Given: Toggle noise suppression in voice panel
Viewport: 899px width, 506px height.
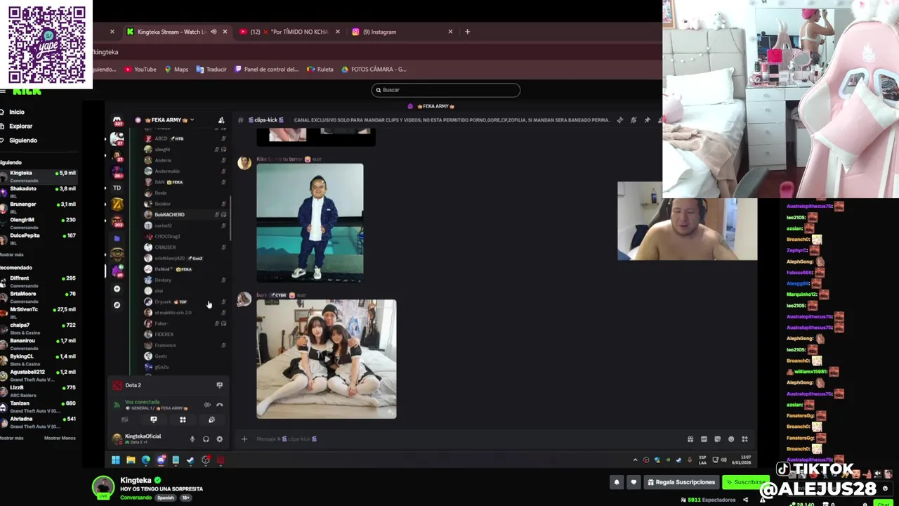Looking at the screenshot, I should 207,405.
